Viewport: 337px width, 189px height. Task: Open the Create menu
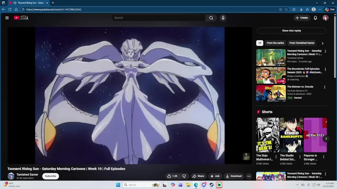[x=302, y=18]
